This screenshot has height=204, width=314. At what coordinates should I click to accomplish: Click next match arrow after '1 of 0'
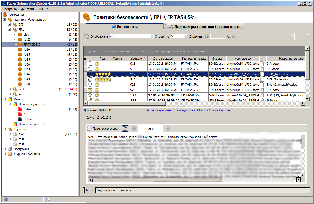168,129
